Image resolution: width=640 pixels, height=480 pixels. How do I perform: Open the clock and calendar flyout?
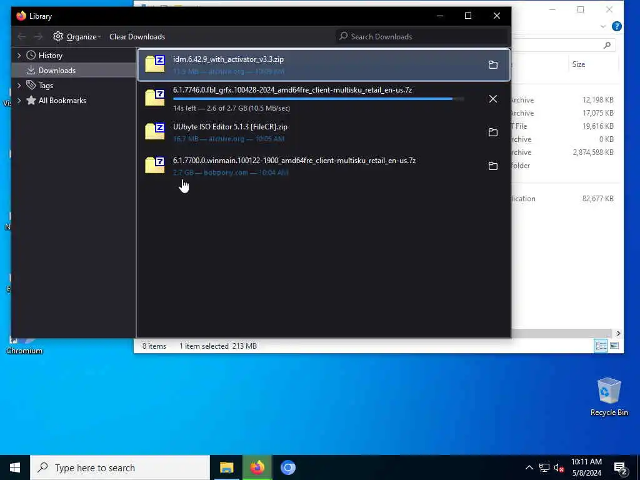coord(586,467)
